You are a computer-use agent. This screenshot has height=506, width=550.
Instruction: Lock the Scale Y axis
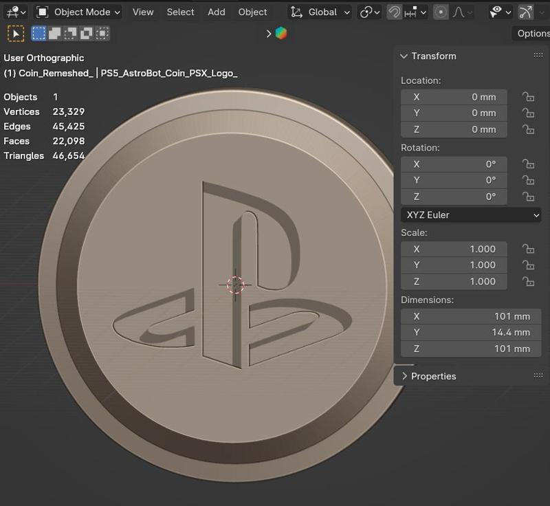coord(528,265)
